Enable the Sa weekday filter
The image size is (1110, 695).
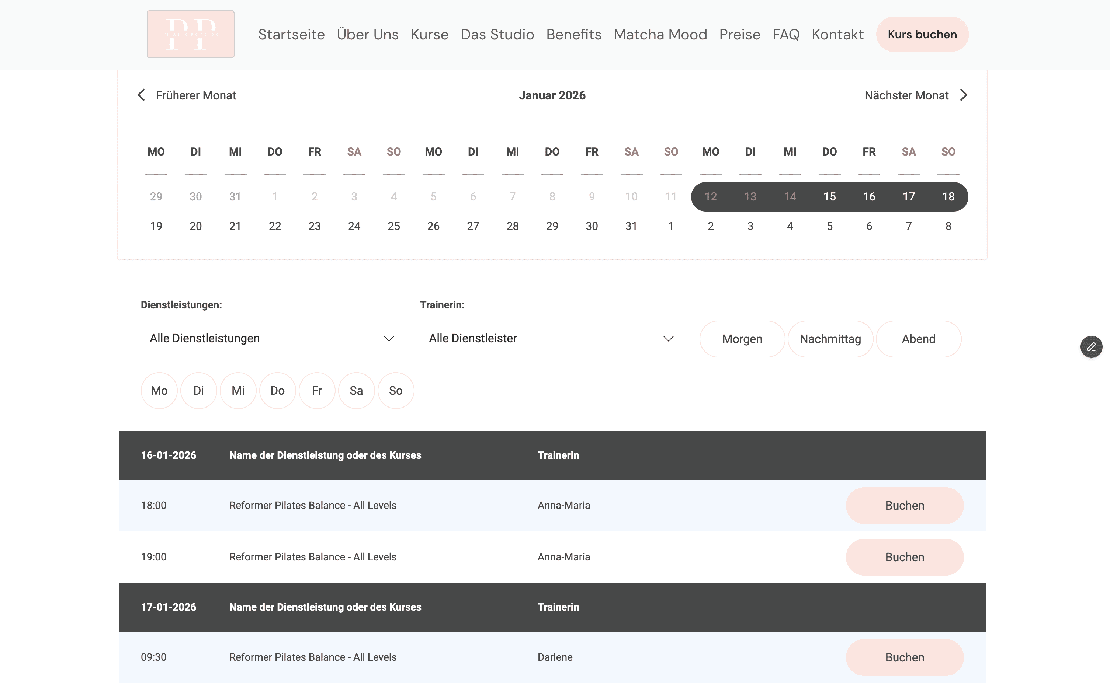356,390
